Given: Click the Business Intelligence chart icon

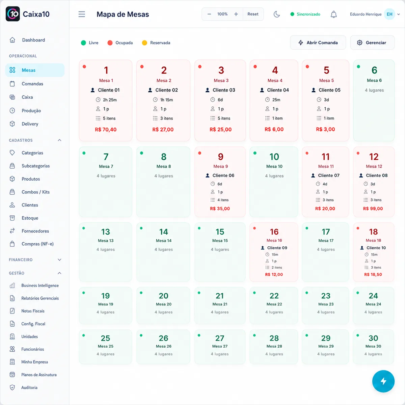Looking at the screenshot, I should click(x=12, y=286).
